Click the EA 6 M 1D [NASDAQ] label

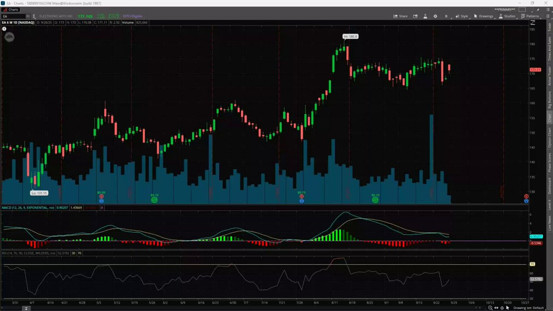pyautogui.click(x=17, y=22)
